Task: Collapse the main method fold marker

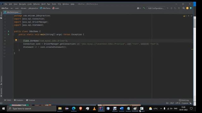Action: [13, 35]
